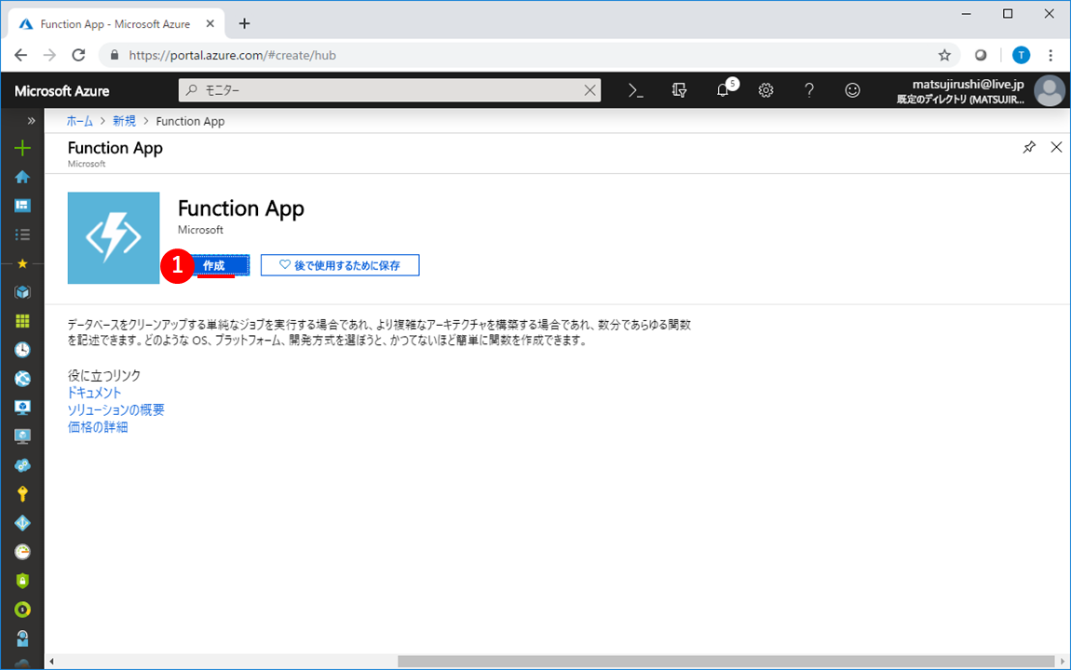This screenshot has width=1071, height=670.
Task: Click the browser address bar URL
Action: (x=232, y=55)
